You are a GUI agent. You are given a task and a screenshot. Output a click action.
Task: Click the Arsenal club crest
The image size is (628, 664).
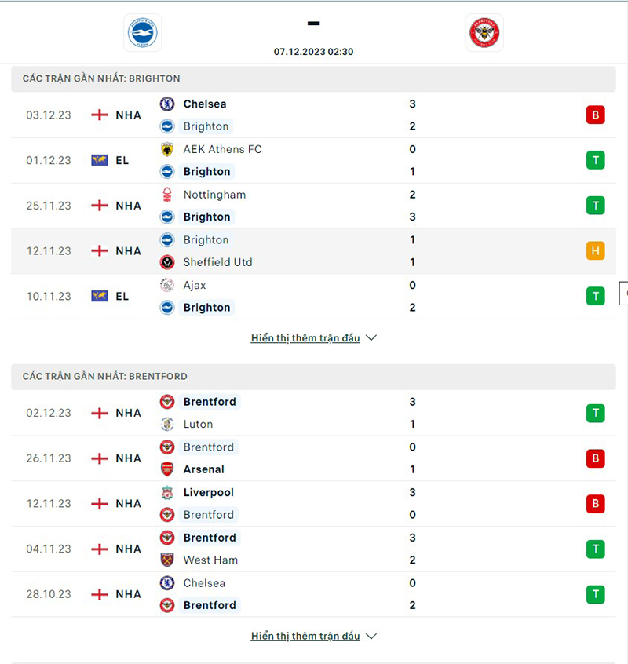[167, 469]
